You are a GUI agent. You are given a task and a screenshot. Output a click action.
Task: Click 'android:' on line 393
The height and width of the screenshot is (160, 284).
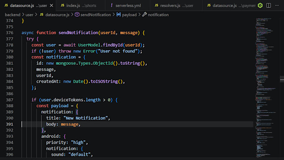pos(51,136)
